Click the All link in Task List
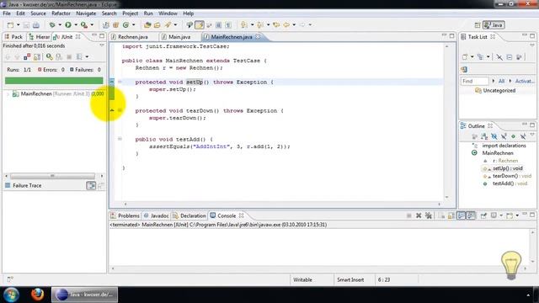Screen dimensions: 539x303 coord(501,81)
